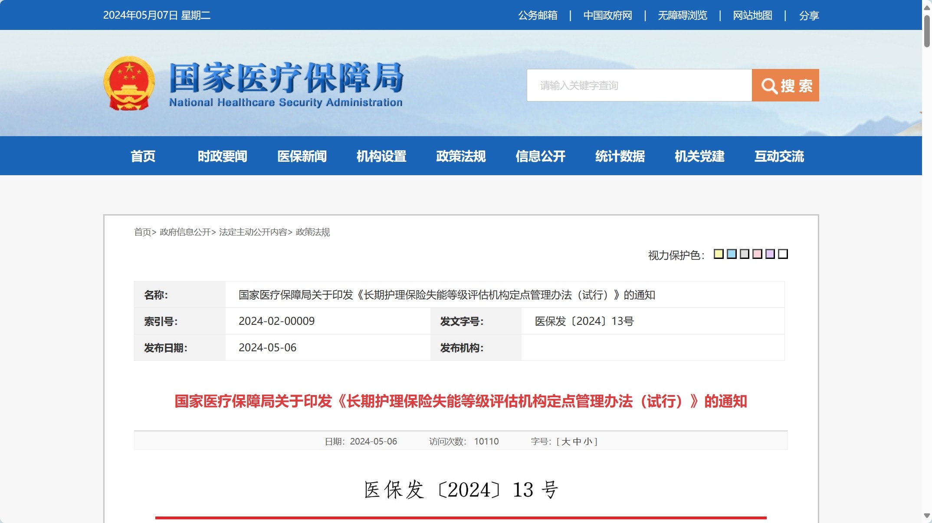Select the yellow eye-protection color swatch

(x=719, y=254)
